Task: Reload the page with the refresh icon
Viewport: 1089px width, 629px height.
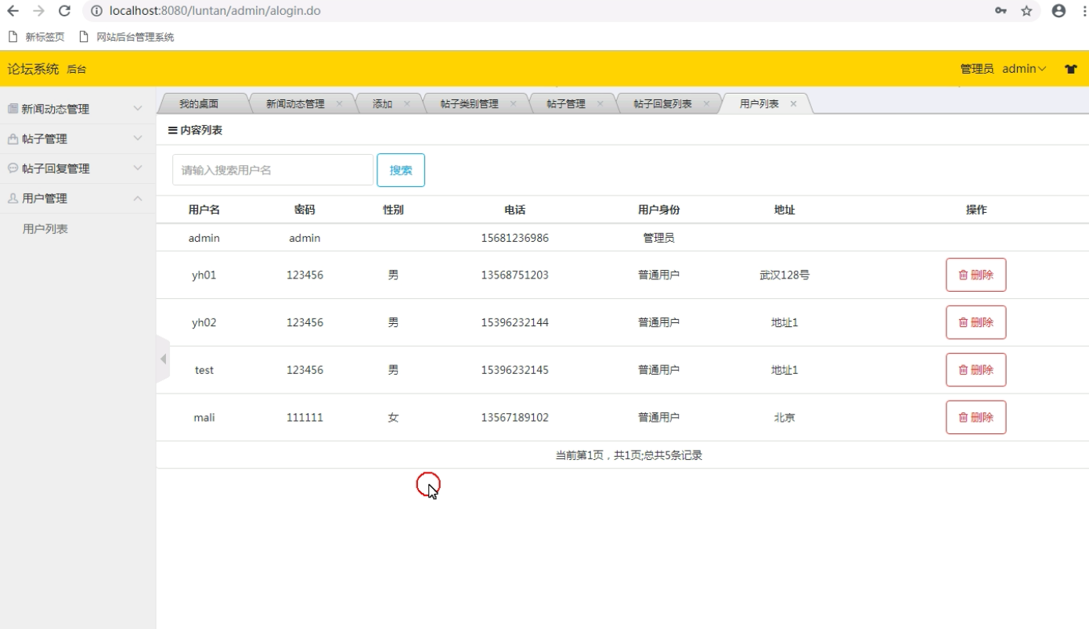Action: 64,11
